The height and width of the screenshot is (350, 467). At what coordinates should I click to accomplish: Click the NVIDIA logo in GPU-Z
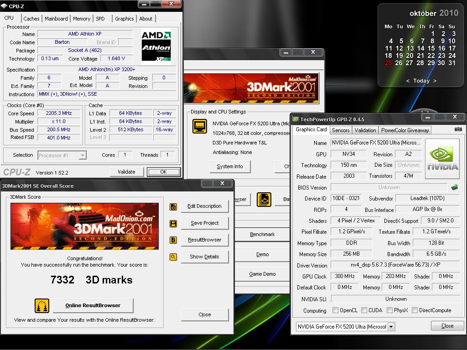[443, 159]
